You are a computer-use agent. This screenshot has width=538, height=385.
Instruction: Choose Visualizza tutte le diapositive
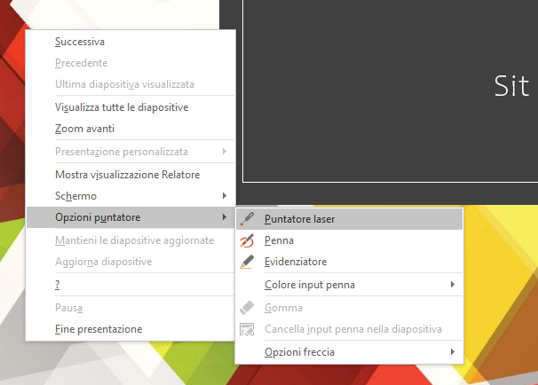[x=121, y=107]
